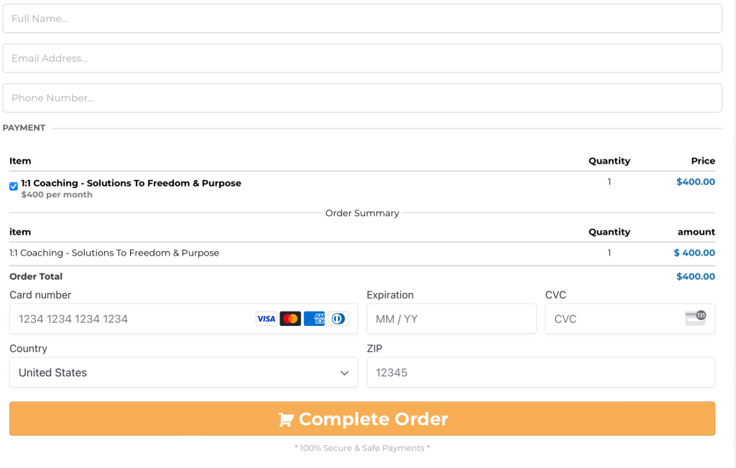Select the Phone Number input

coord(362,98)
